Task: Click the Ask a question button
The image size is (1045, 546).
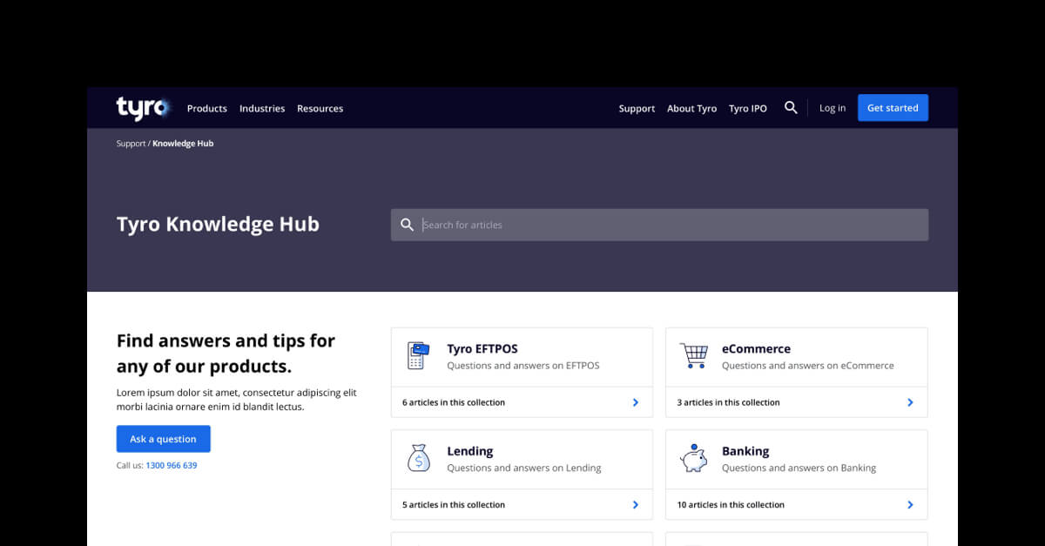Action: tap(164, 439)
